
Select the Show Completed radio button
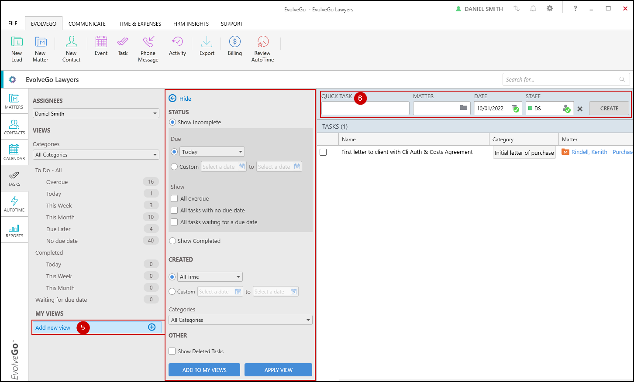[172, 241]
